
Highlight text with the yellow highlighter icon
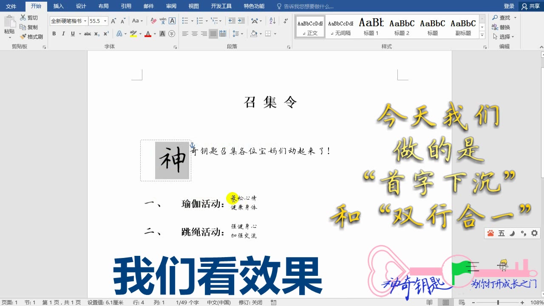click(x=133, y=34)
